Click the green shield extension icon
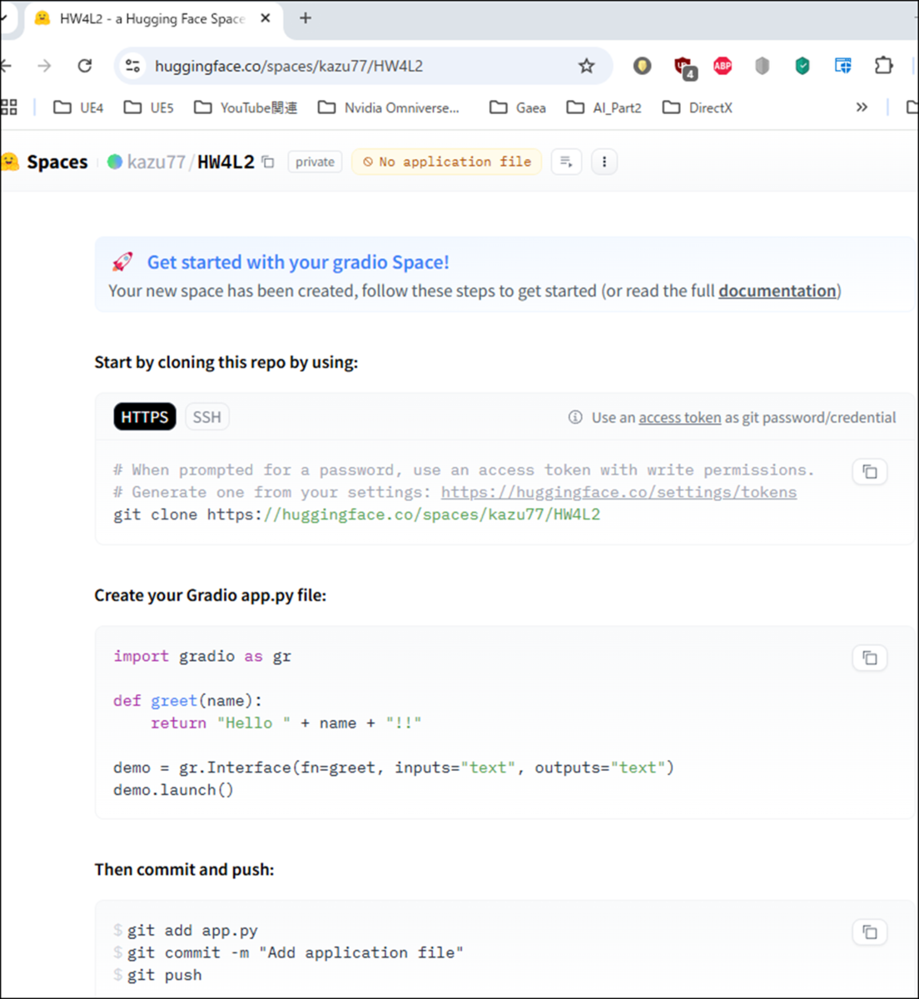This screenshot has width=919, height=999. coord(802,66)
